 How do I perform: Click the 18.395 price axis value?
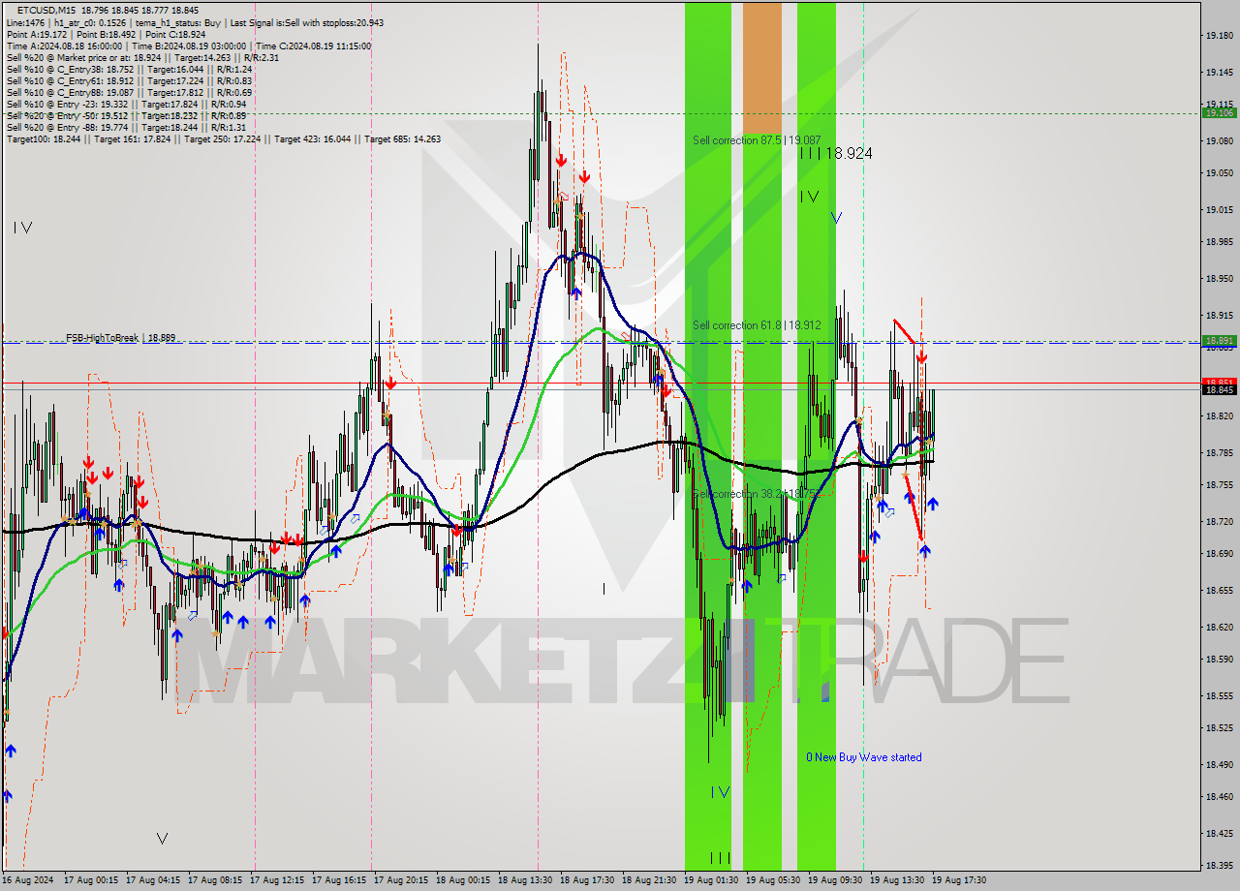[x=1218, y=866]
